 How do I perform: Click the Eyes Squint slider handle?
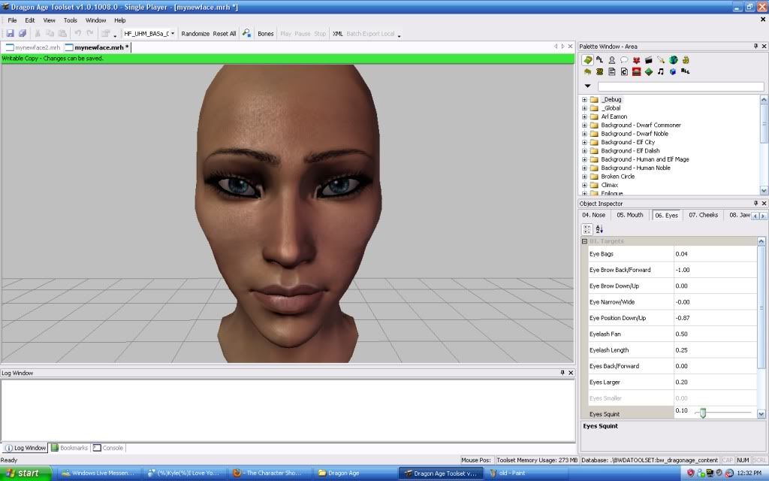tap(703, 413)
